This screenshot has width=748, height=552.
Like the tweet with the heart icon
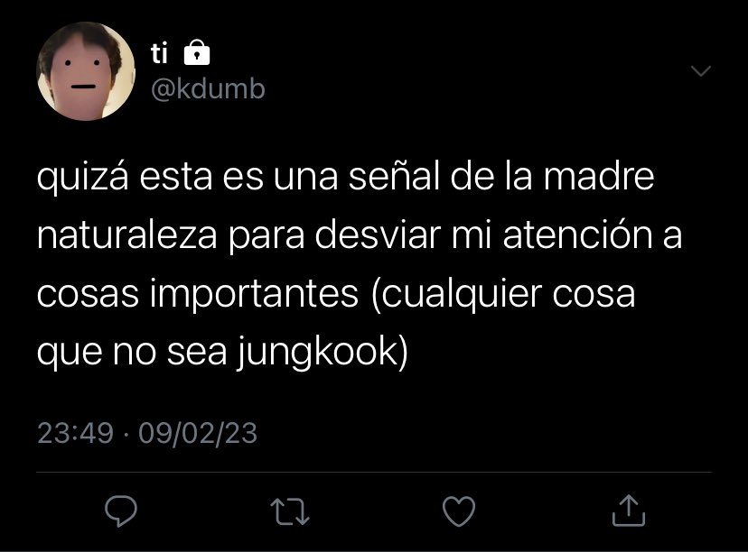[x=459, y=511]
